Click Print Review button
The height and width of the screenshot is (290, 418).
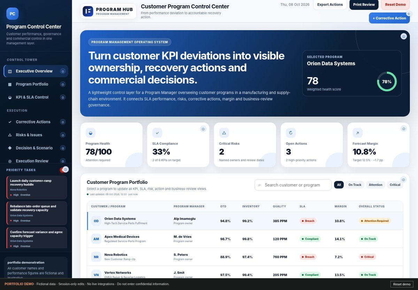pyautogui.click(x=364, y=5)
